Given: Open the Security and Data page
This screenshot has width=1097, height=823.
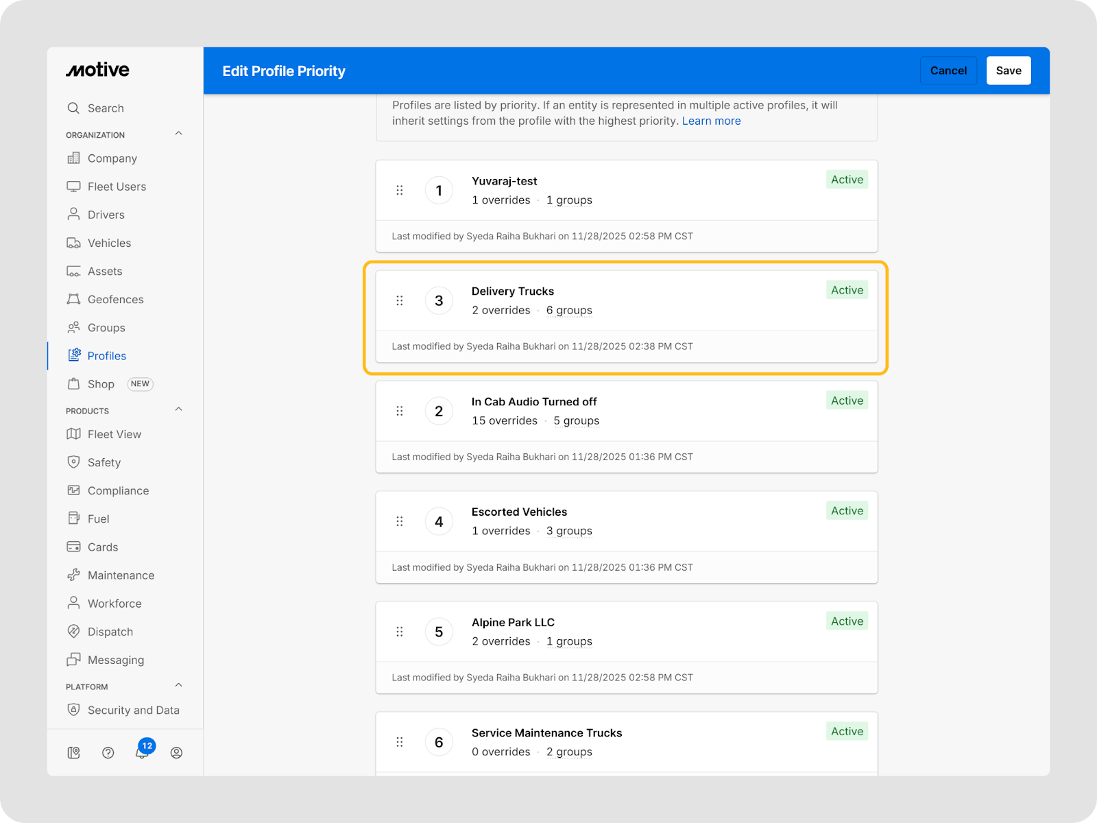Looking at the screenshot, I should pyautogui.click(x=133, y=710).
